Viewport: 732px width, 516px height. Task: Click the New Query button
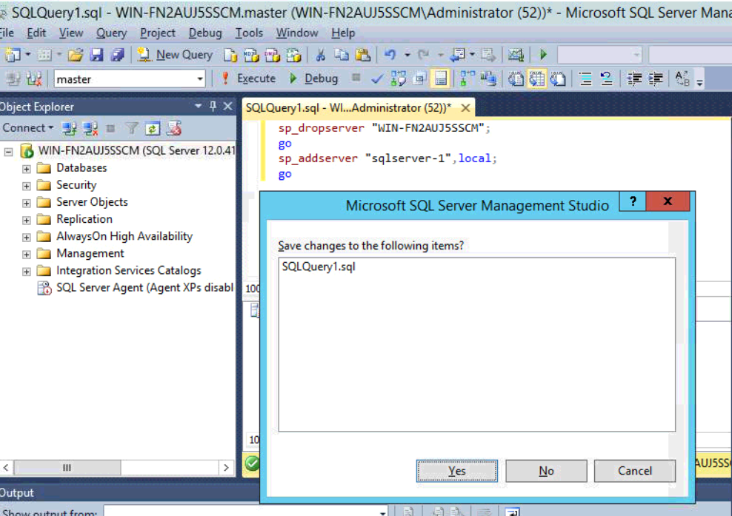pyautogui.click(x=175, y=55)
